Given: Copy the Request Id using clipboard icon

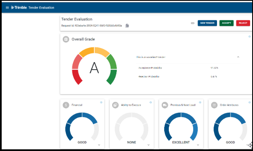Looking at the screenshot, I should [127, 25].
